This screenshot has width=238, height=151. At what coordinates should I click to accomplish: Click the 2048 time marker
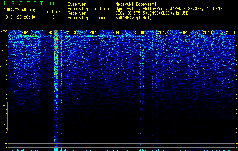pyautogui.click(x=185, y=32)
